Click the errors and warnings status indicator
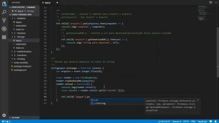 [x=6, y=121]
